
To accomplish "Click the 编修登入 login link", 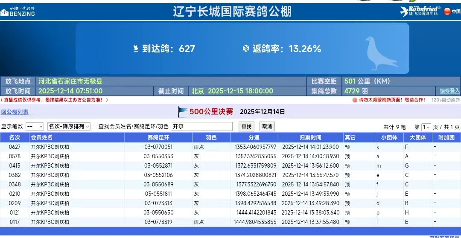I will [x=450, y=91].
